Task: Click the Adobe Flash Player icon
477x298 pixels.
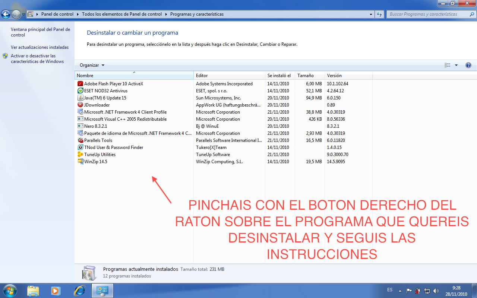Action: pyautogui.click(x=80, y=83)
